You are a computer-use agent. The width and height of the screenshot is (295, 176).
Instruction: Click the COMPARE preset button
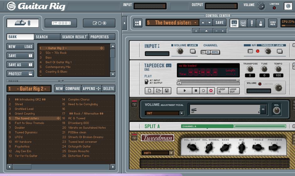pos(72,88)
